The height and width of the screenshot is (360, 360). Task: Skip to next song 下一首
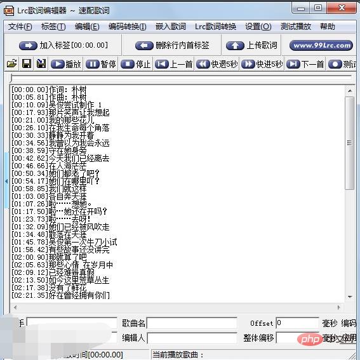305,64
